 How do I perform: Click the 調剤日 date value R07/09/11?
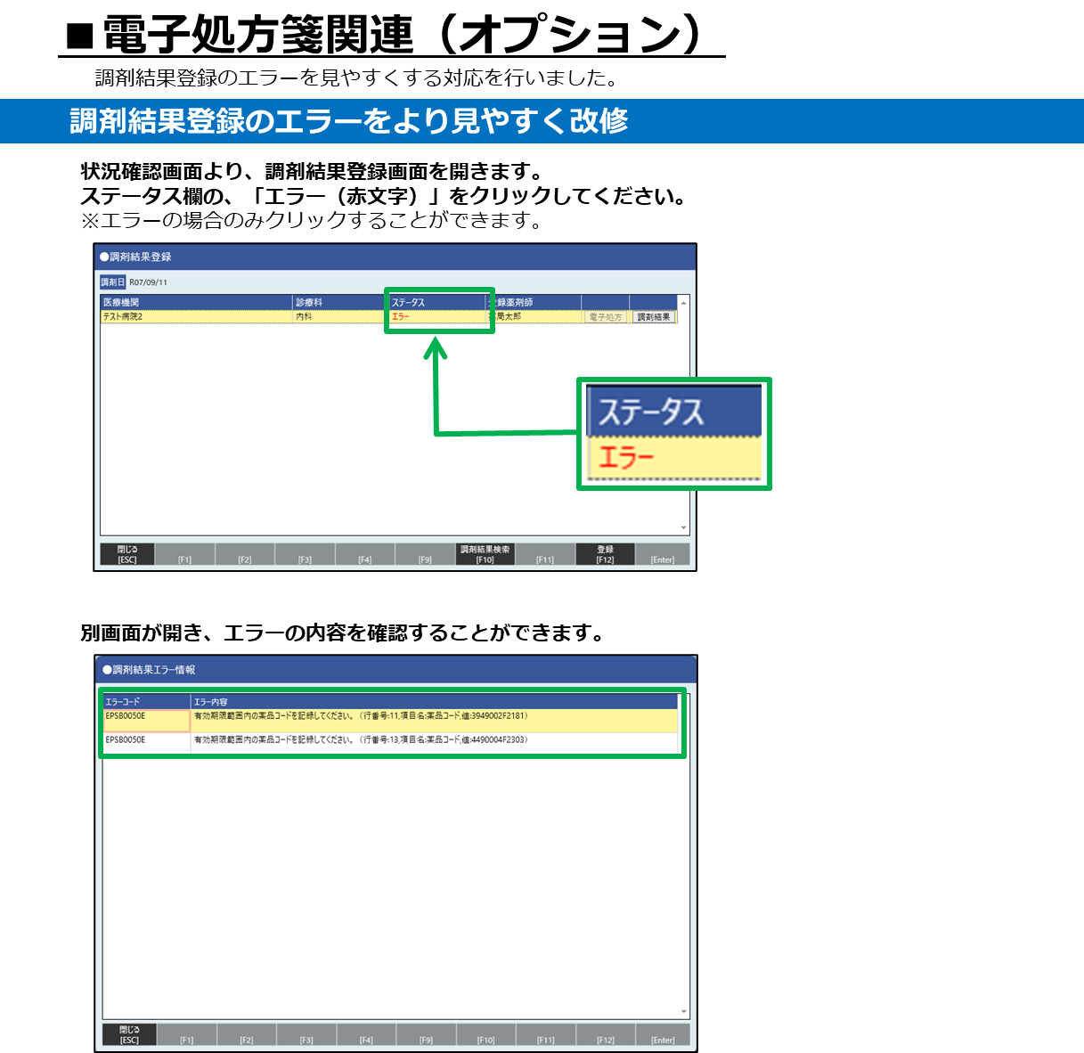(149, 282)
